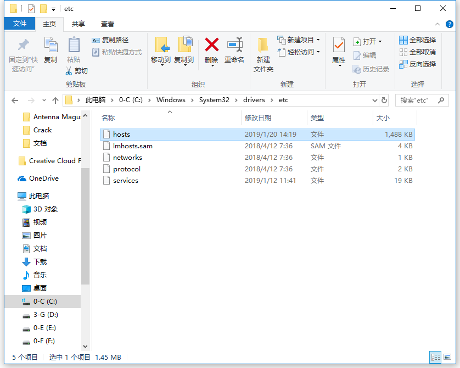This screenshot has height=368, width=460.
Task: Expand breadcrumb arrow after Windows
Action: click(193, 101)
